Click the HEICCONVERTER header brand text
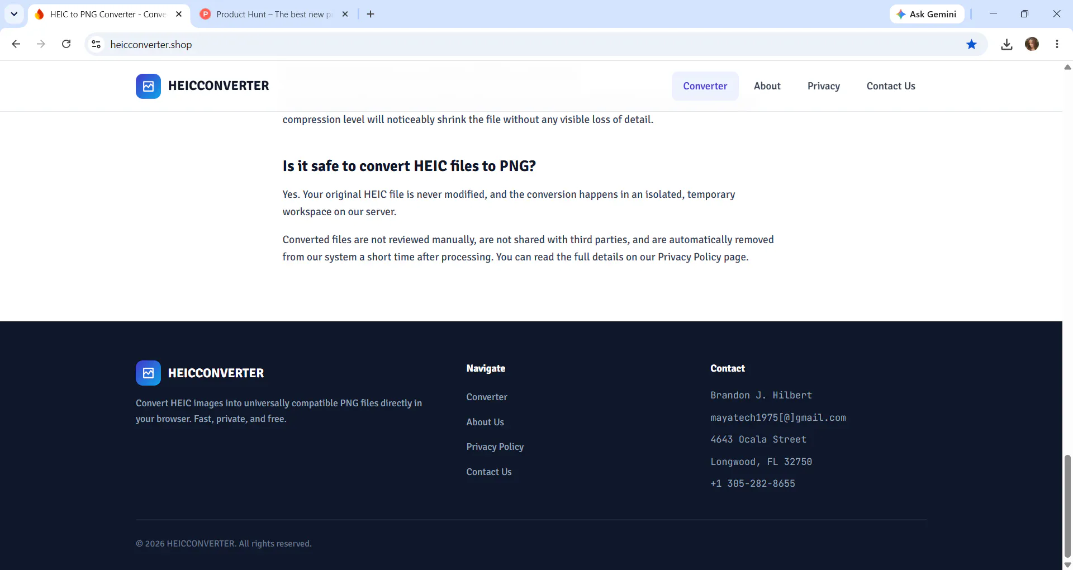 pos(219,86)
